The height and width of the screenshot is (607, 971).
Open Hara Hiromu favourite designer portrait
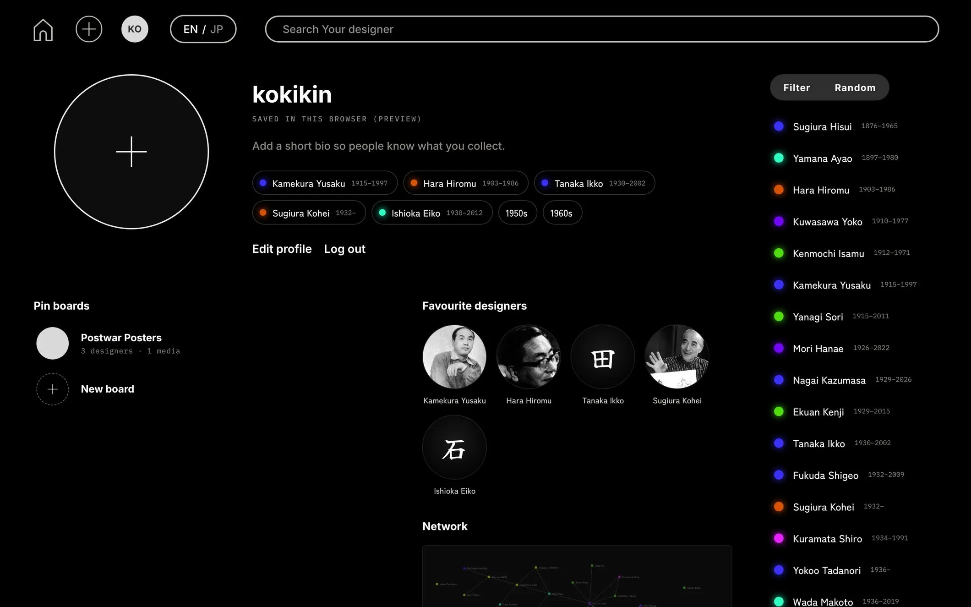(529, 357)
